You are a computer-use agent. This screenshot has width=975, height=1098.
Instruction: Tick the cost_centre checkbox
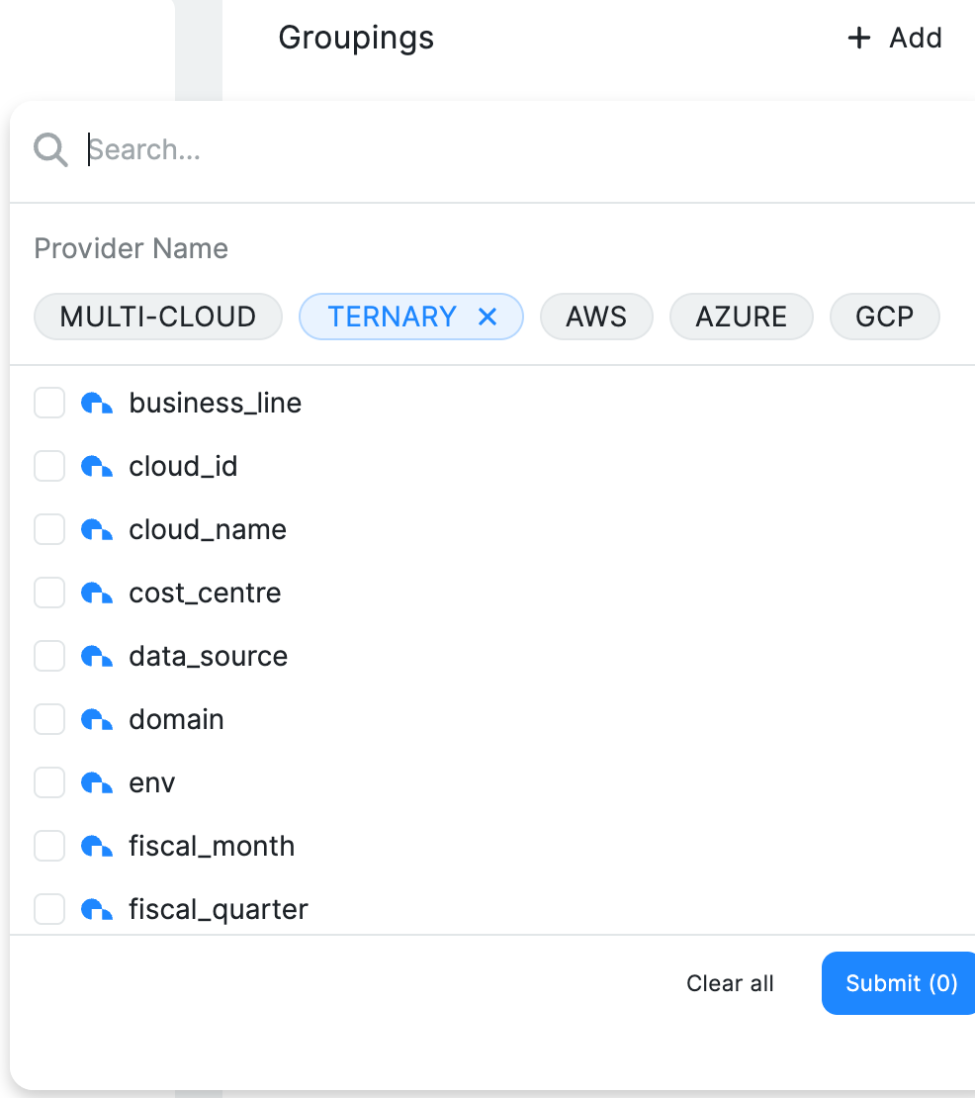[49, 593]
